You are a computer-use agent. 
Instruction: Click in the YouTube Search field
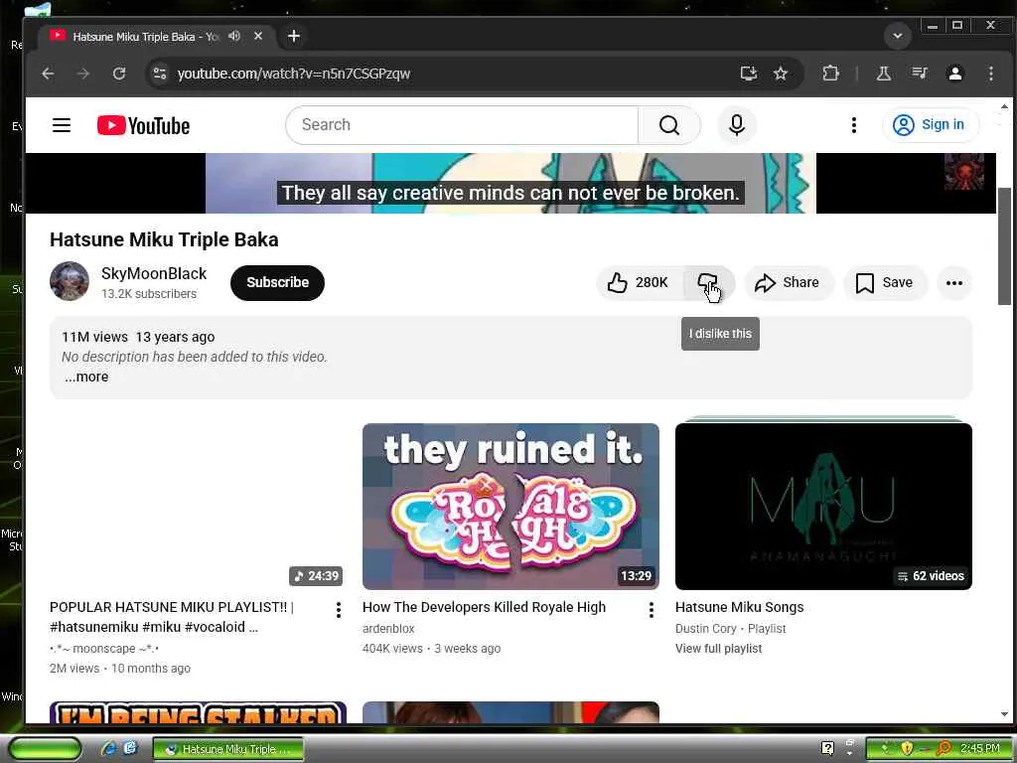tap(463, 124)
